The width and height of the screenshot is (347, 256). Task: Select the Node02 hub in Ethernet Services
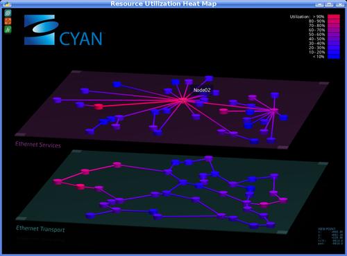(183, 100)
